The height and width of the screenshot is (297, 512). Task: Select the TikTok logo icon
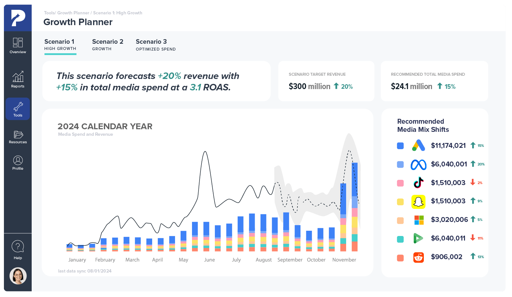click(x=418, y=183)
